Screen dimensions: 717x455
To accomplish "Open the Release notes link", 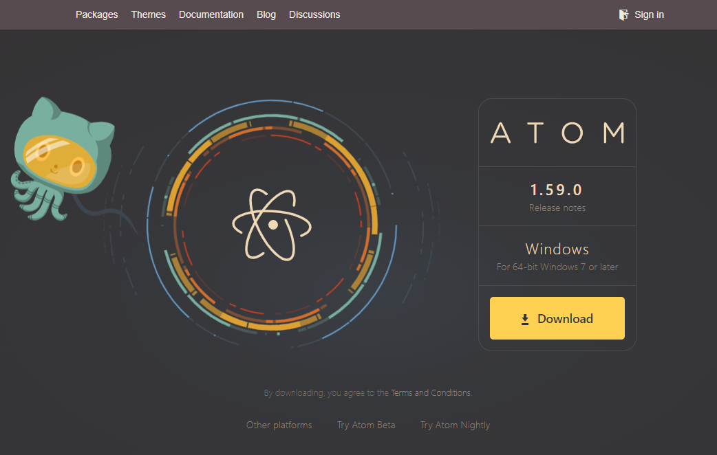I will click(557, 208).
